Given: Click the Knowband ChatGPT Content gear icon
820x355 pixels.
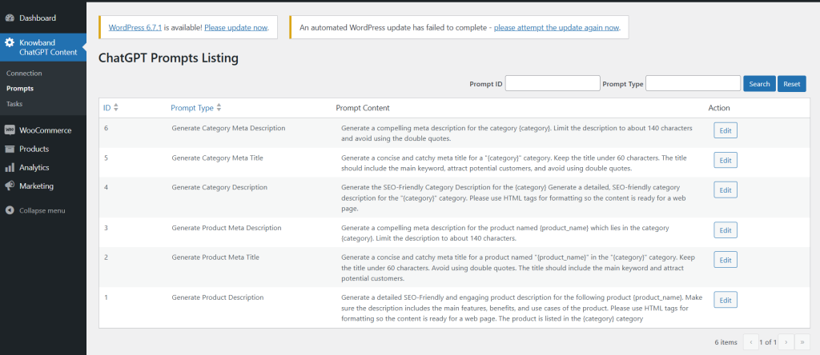Looking at the screenshot, I should click(10, 43).
